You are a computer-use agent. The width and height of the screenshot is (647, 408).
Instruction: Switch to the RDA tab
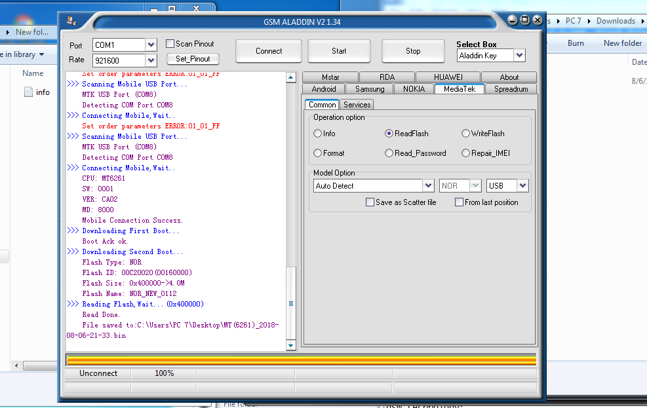click(x=387, y=77)
